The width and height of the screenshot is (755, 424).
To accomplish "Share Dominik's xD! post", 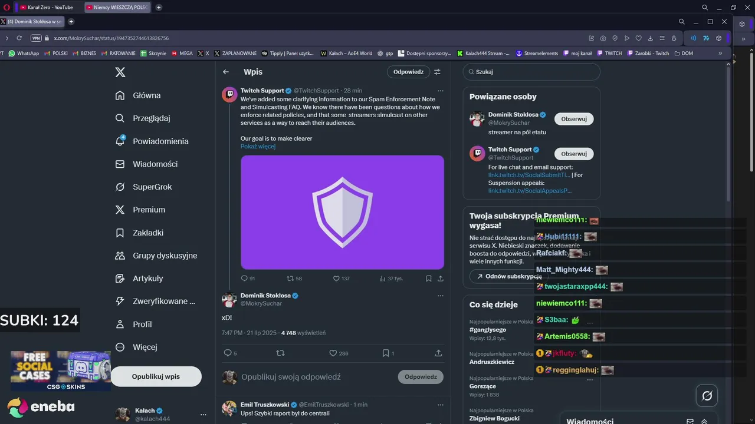I will [x=438, y=353].
